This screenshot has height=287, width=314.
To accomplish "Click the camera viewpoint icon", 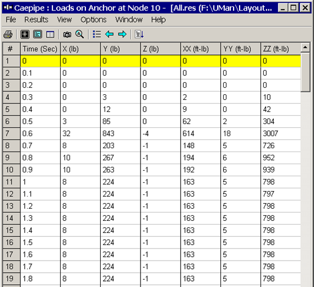I will [x=67, y=35].
